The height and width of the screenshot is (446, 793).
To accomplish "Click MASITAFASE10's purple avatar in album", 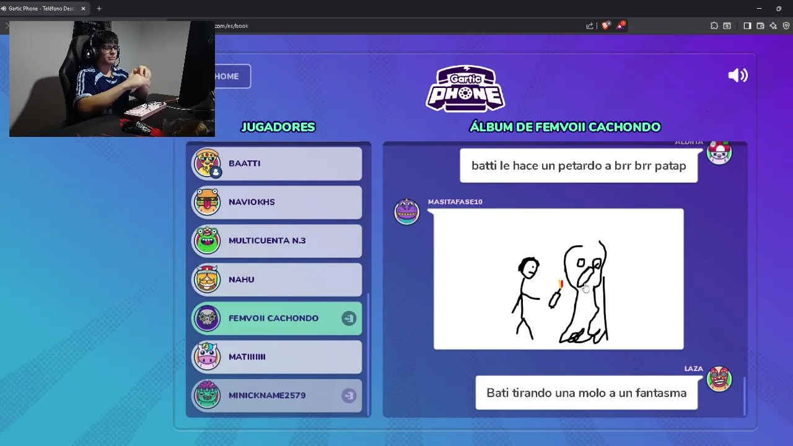I will [x=407, y=211].
